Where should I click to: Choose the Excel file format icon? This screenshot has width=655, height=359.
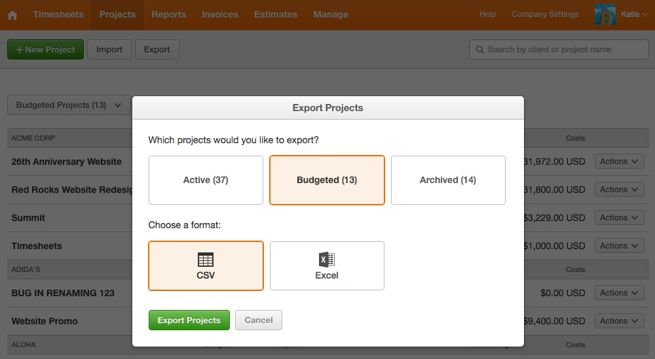pyautogui.click(x=326, y=260)
